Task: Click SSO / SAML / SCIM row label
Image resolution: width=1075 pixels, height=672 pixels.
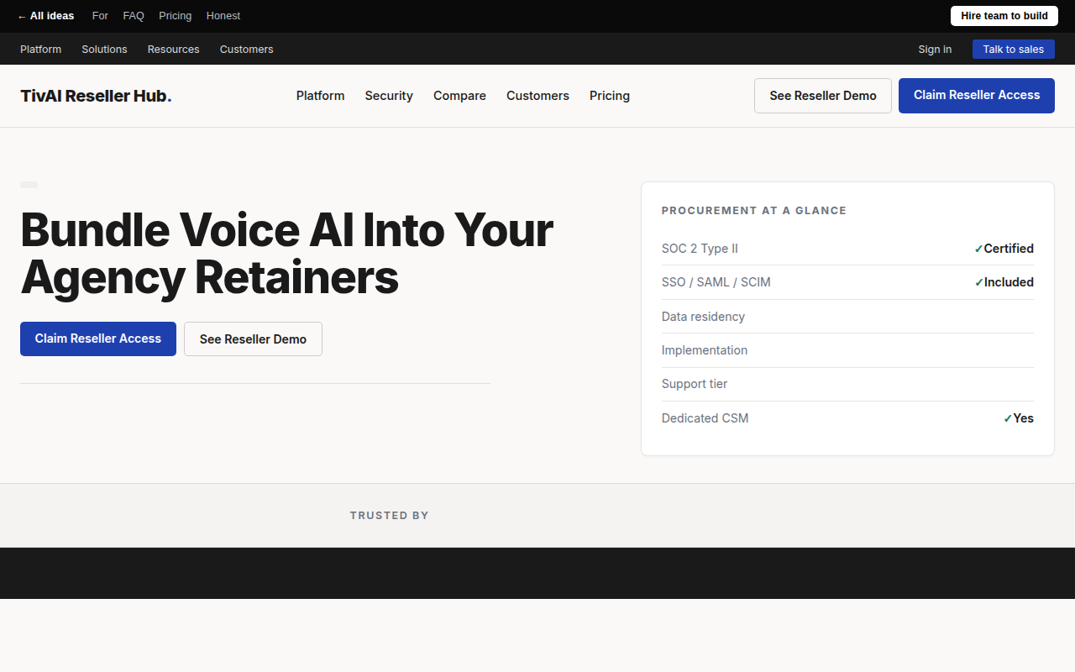Action: click(716, 282)
